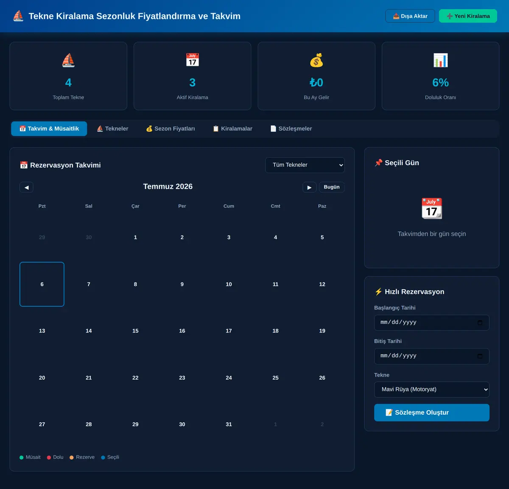Click the red Dolu legend dot
The image size is (509, 489).
pos(49,458)
